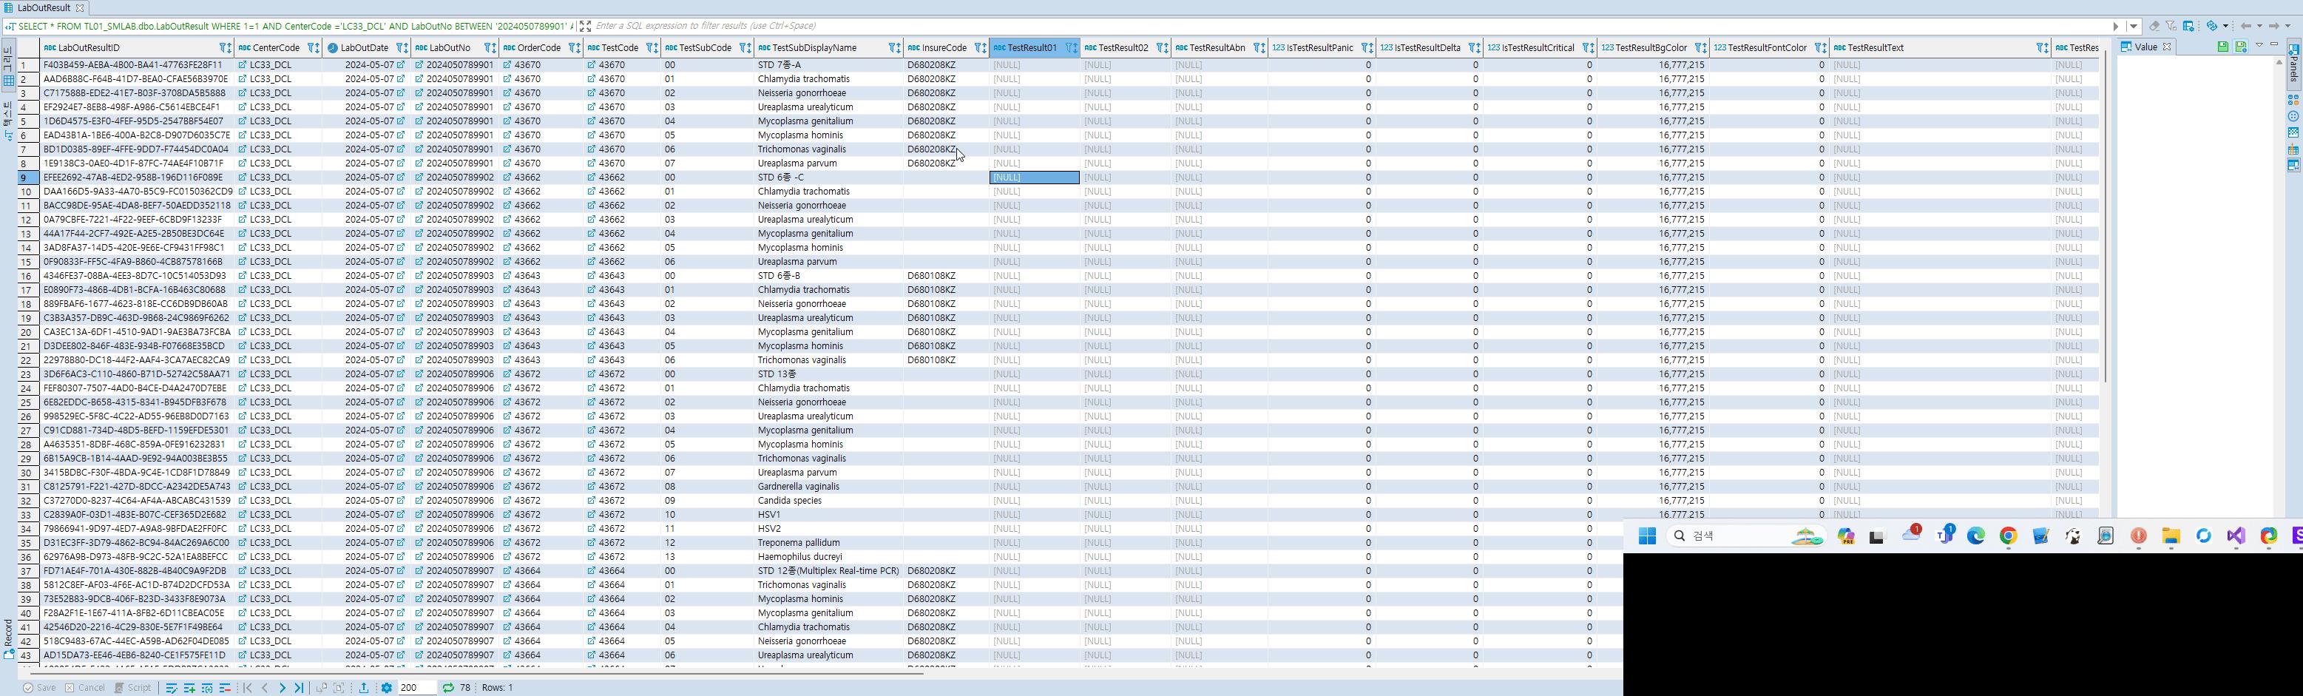Click the TestSubDisplayName column header
Image resolution: width=2303 pixels, height=696 pixels.
814,47
